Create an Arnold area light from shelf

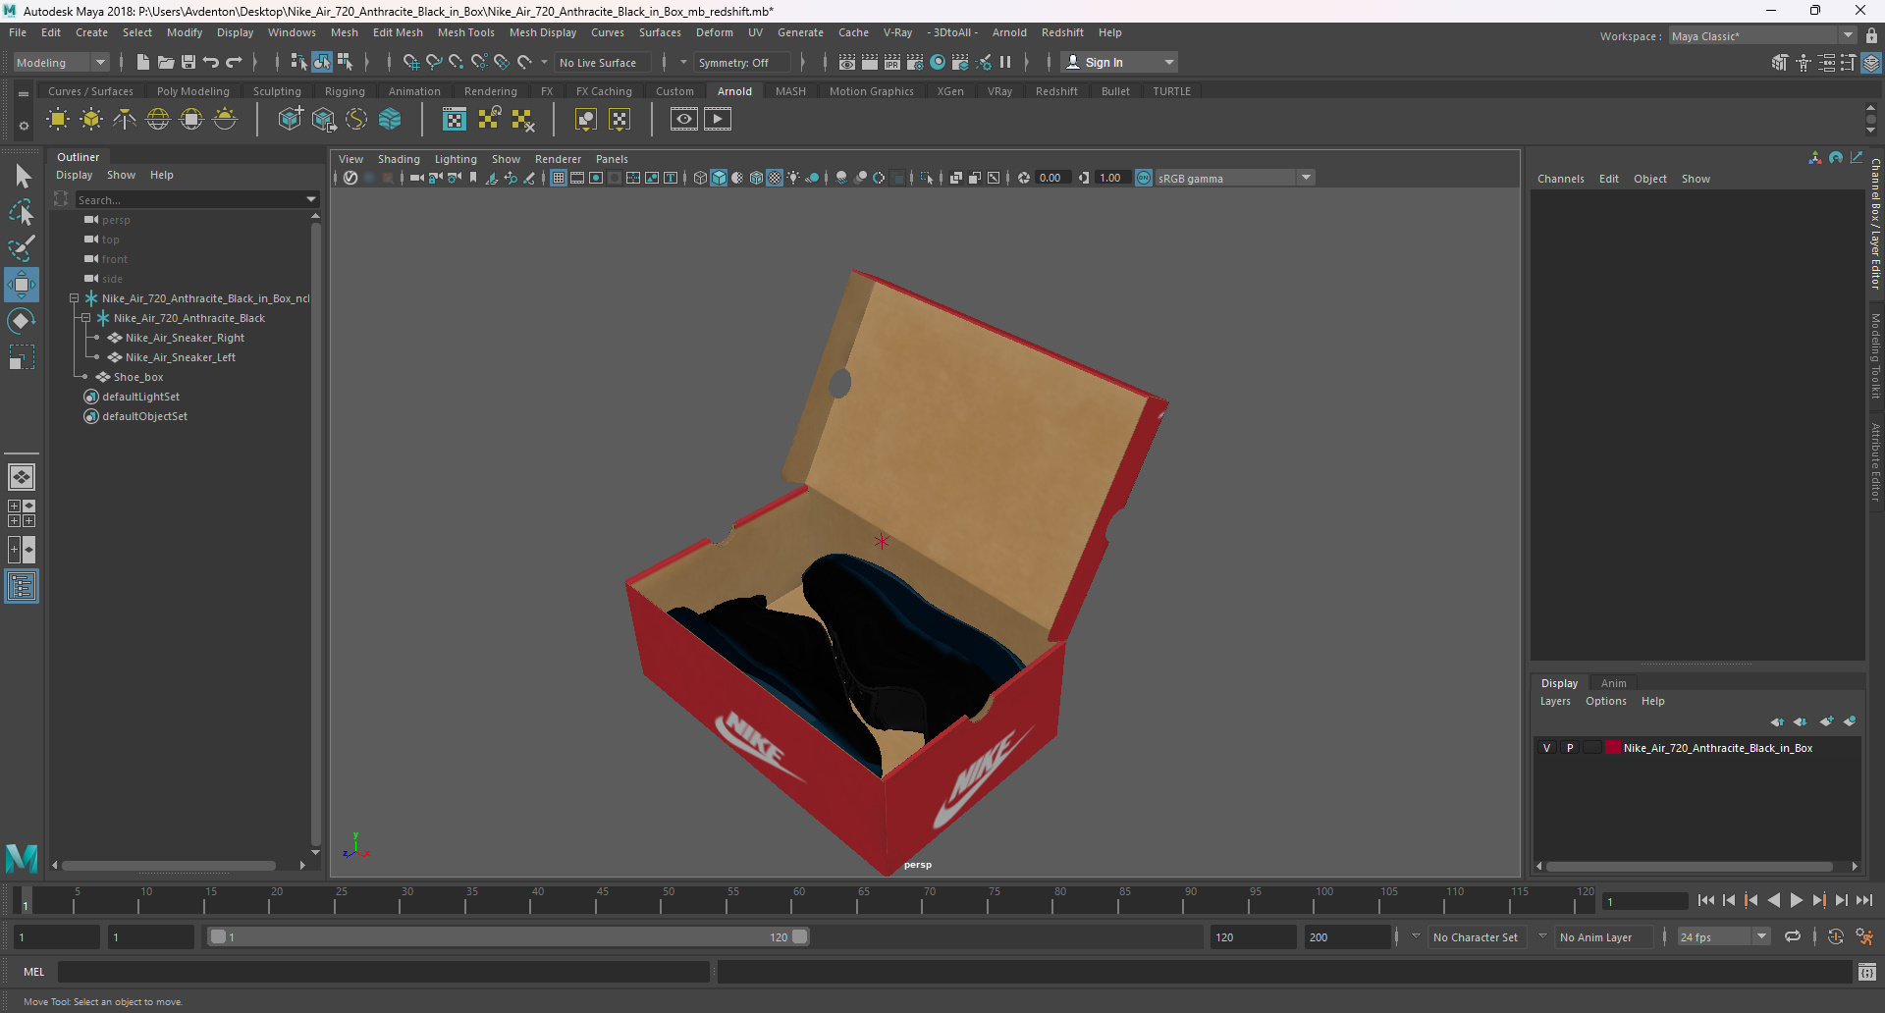pyautogui.click(x=58, y=120)
